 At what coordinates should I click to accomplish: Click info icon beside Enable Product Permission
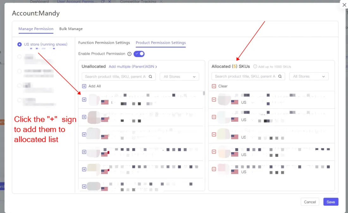[x=129, y=54]
